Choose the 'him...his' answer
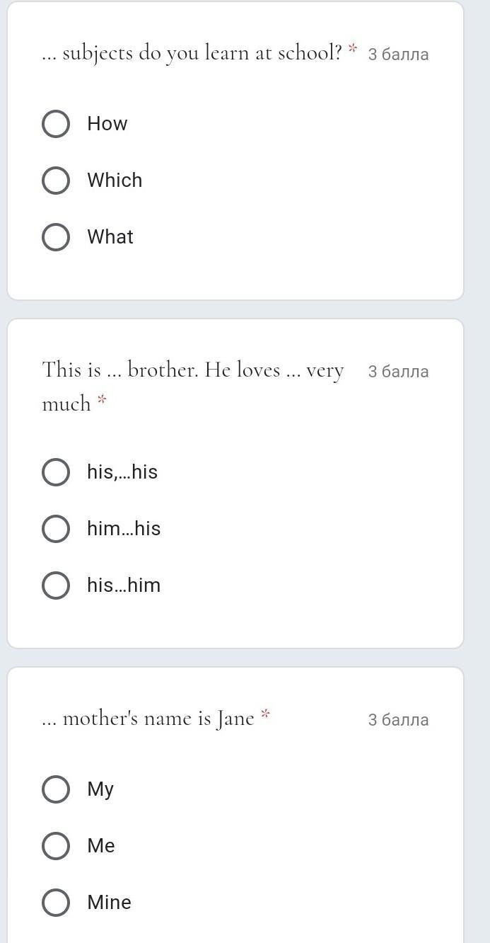Screen dimensions: 490x943 56,529
